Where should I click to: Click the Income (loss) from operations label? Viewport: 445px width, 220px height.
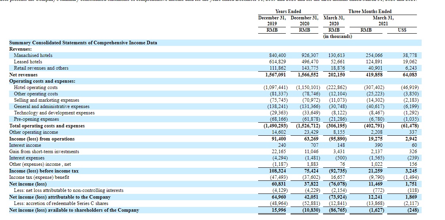click(42, 139)
